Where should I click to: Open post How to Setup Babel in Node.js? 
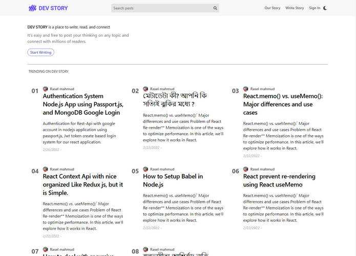[173, 180]
